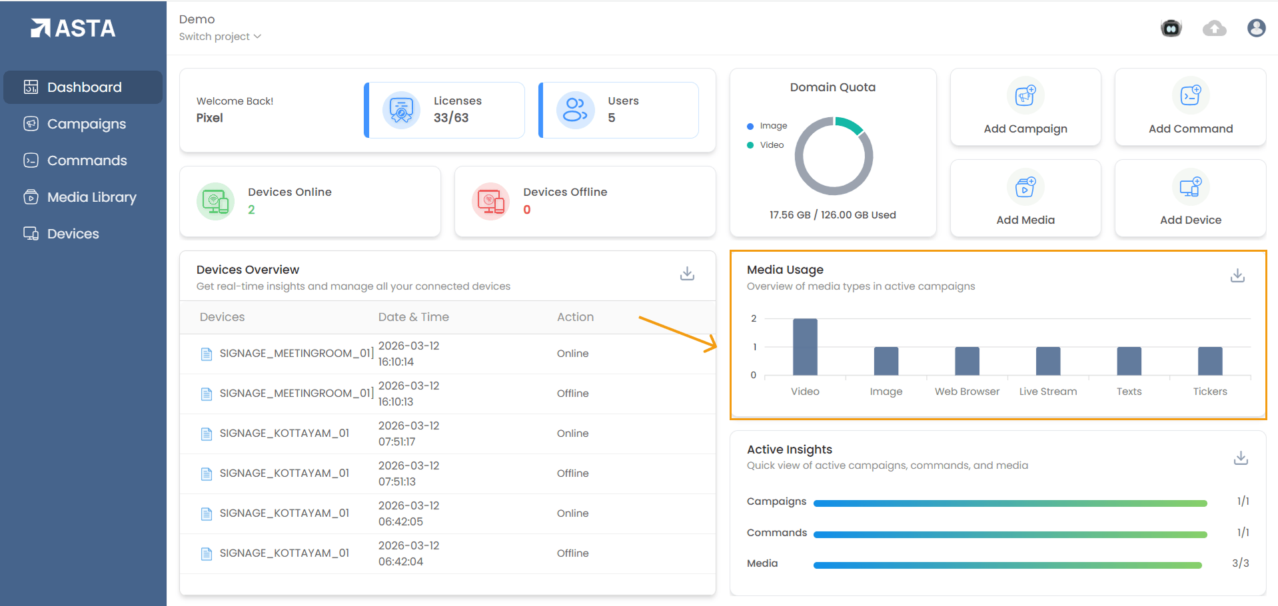Open the Licenses 33/63 card
The width and height of the screenshot is (1278, 606).
point(444,110)
